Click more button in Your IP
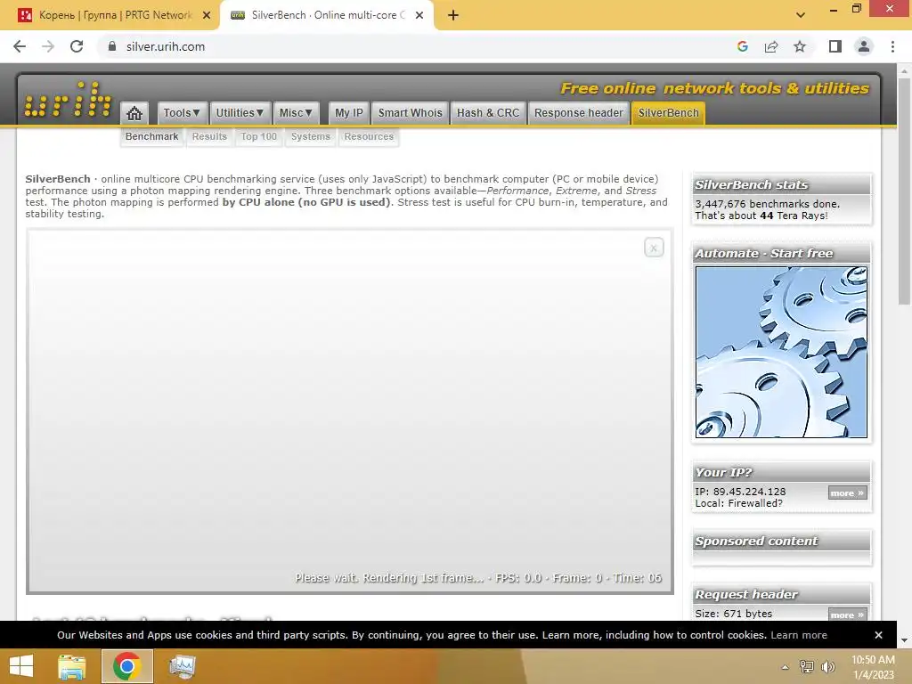 848,493
